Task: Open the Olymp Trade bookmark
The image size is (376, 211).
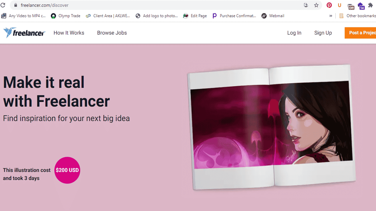Action: point(66,16)
